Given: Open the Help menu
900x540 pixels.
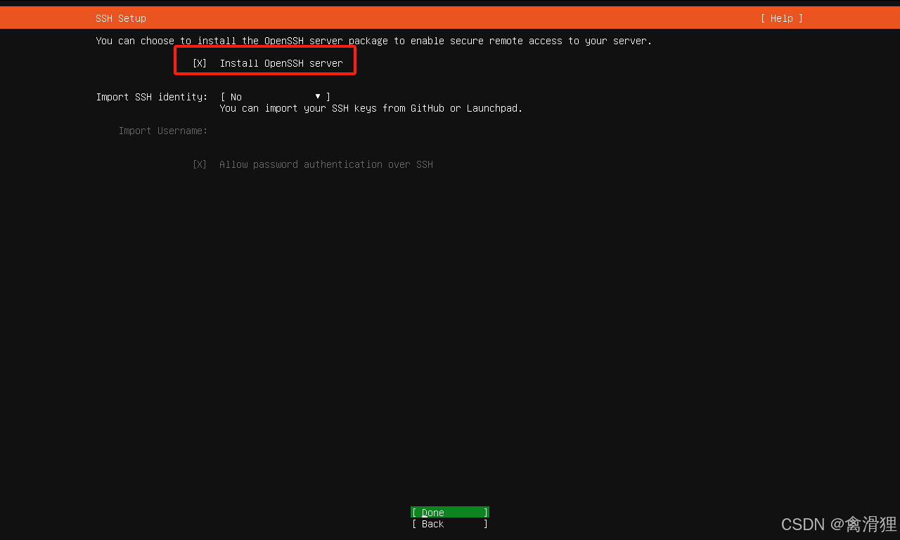Looking at the screenshot, I should (x=781, y=18).
